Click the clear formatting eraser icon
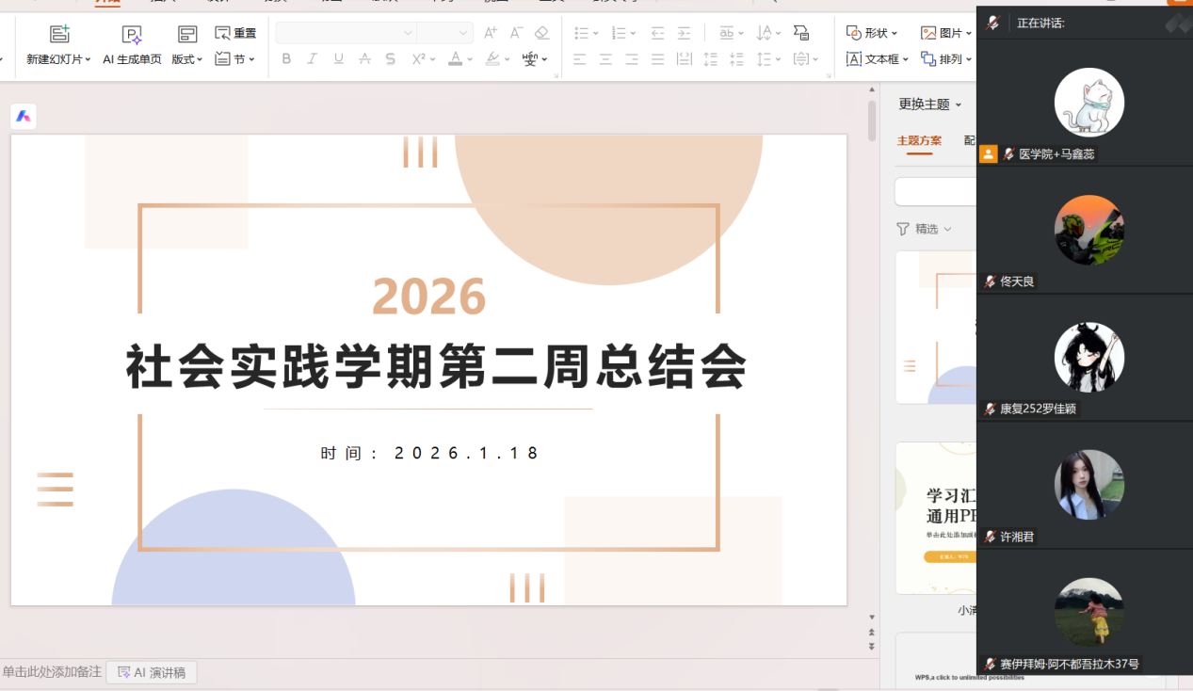 (x=541, y=33)
